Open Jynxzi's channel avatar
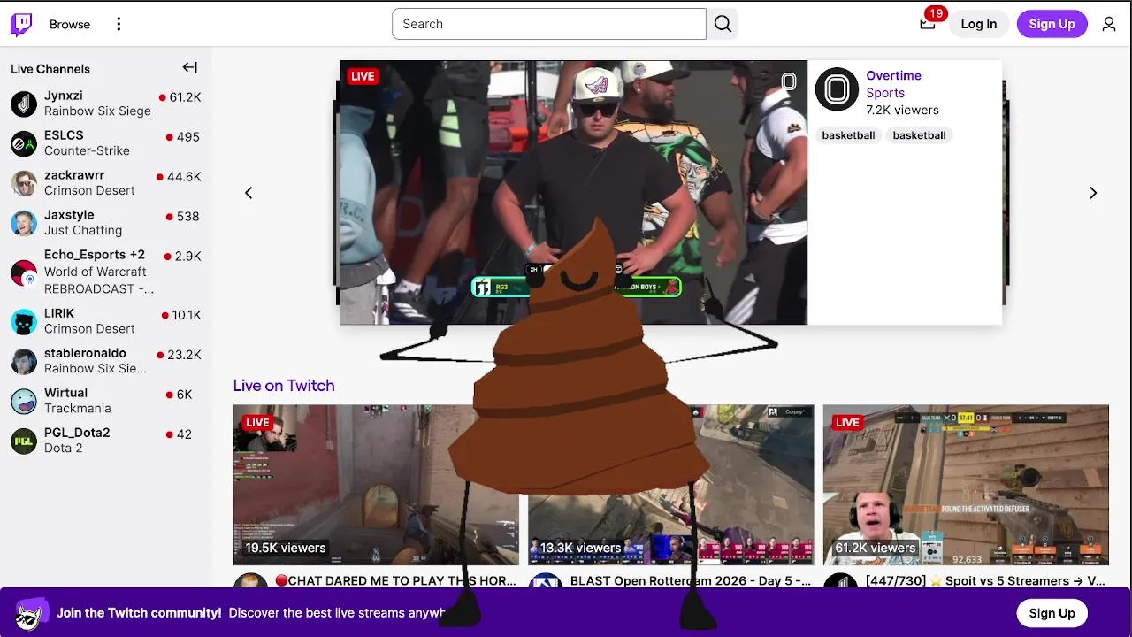Image resolution: width=1132 pixels, height=637 pixels. 24,104
